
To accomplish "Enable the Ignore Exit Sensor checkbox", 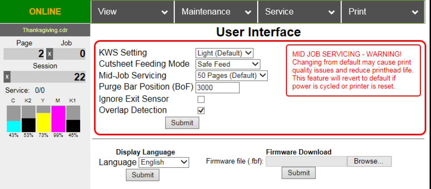I will 201,99.
